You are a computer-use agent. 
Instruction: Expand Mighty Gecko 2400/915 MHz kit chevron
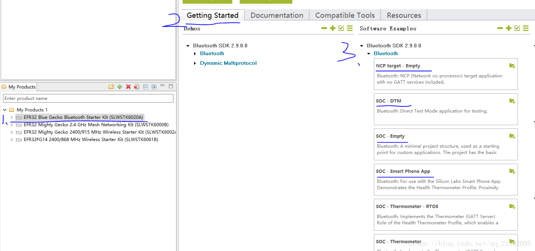coord(12,132)
